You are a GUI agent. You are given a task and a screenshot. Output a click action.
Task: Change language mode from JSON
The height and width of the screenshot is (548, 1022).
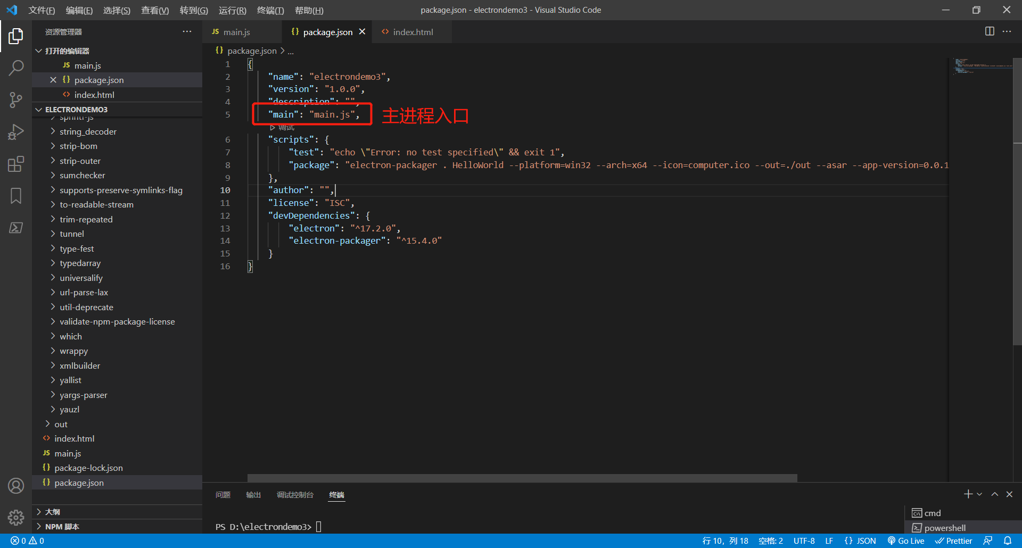click(860, 541)
